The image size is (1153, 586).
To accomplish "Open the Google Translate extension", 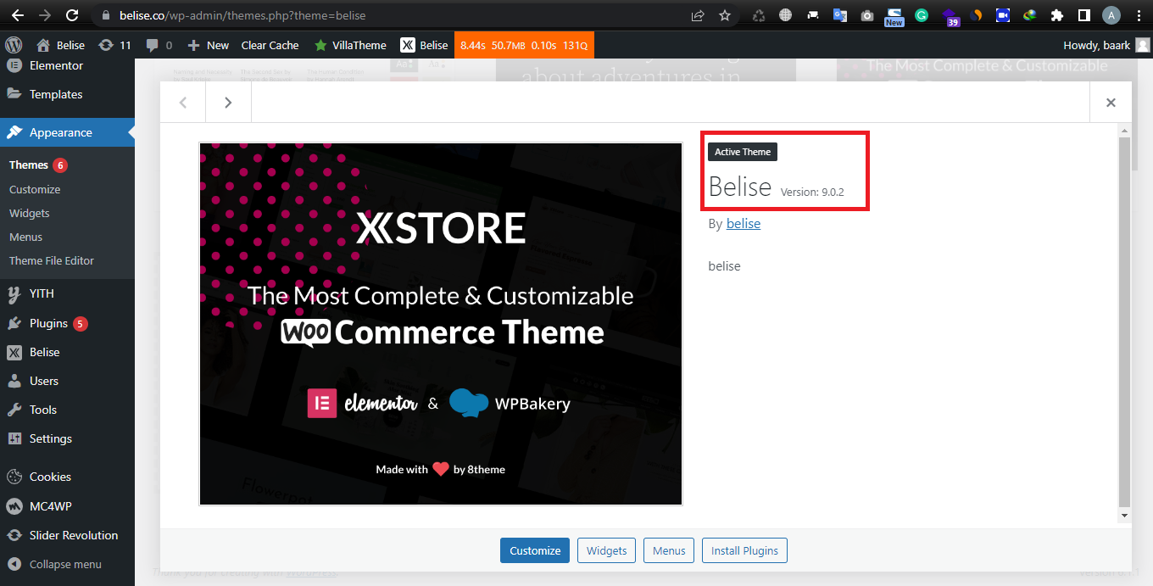I will pyautogui.click(x=840, y=15).
